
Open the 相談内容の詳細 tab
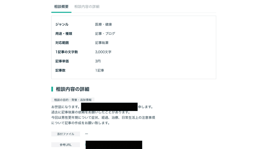87,7
